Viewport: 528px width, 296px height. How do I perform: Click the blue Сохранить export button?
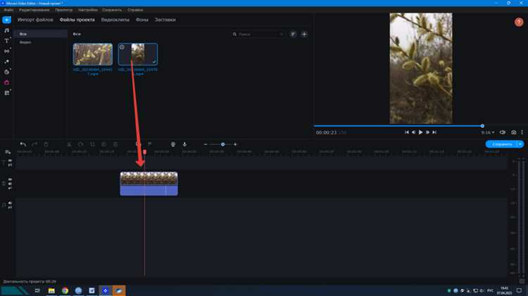[x=501, y=144]
